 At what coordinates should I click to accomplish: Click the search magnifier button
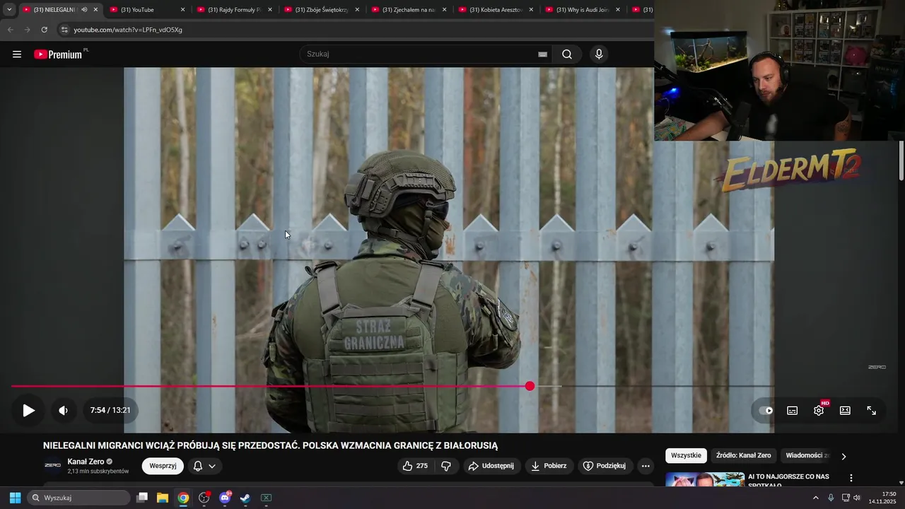[x=567, y=54]
